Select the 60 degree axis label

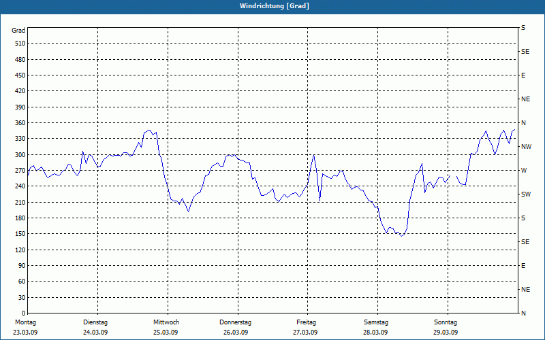(22, 281)
